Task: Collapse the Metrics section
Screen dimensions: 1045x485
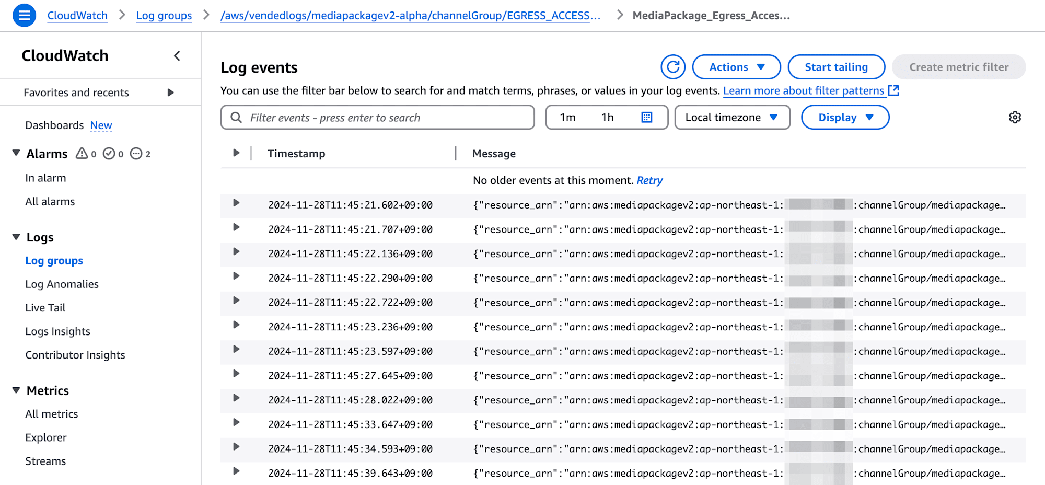Action: click(x=16, y=390)
